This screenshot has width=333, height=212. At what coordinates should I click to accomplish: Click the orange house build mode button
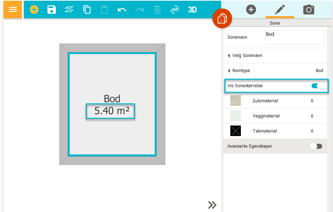pyautogui.click(x=222, y=18)
